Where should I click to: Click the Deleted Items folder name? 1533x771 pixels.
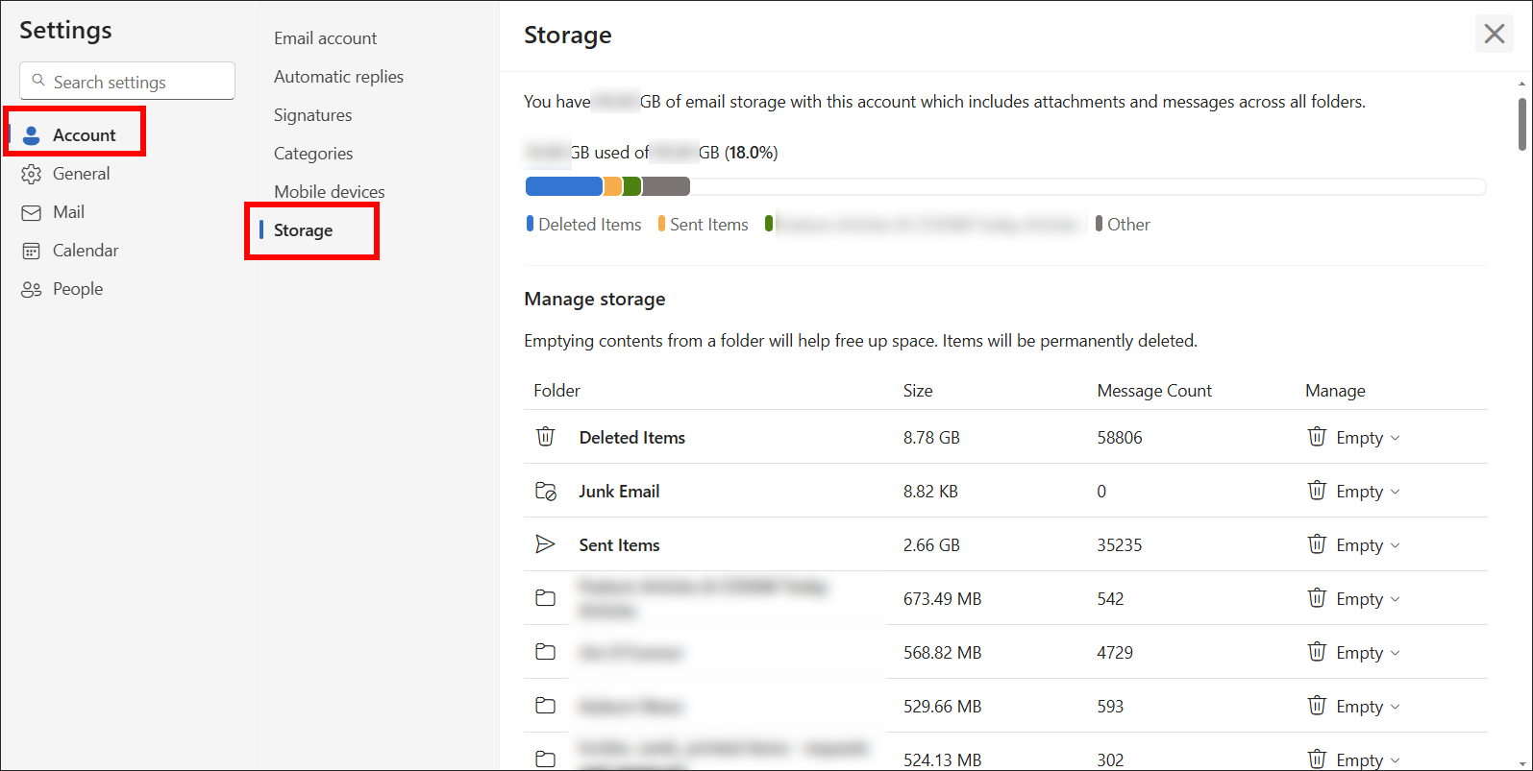click(x=632, y=438)
